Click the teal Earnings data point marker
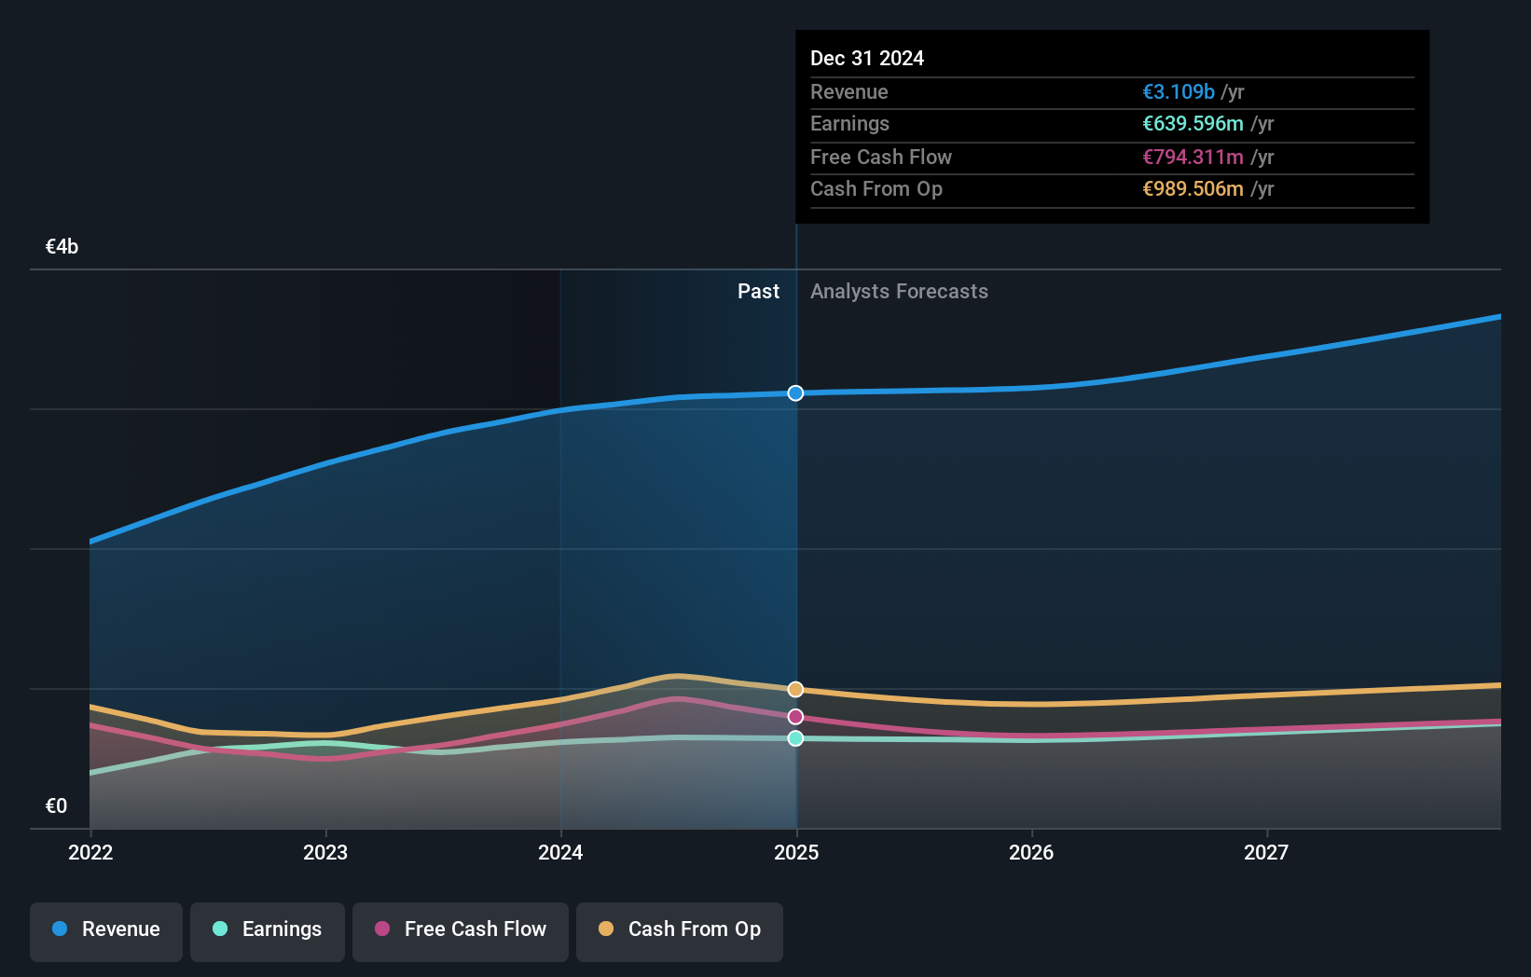This screenshot has width=1531, height=977. (795, 738)
